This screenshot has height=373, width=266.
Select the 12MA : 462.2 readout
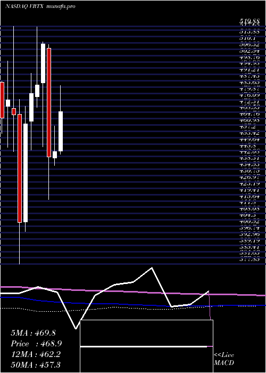pyautogui.click(x=36, y=354)
